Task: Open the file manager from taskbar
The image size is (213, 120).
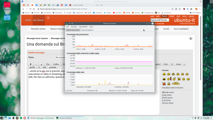Action: tap(10, 118)
